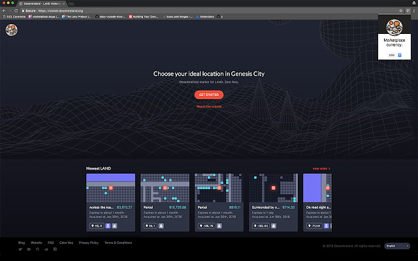Open the Extensions bookmark

(205, 16)
